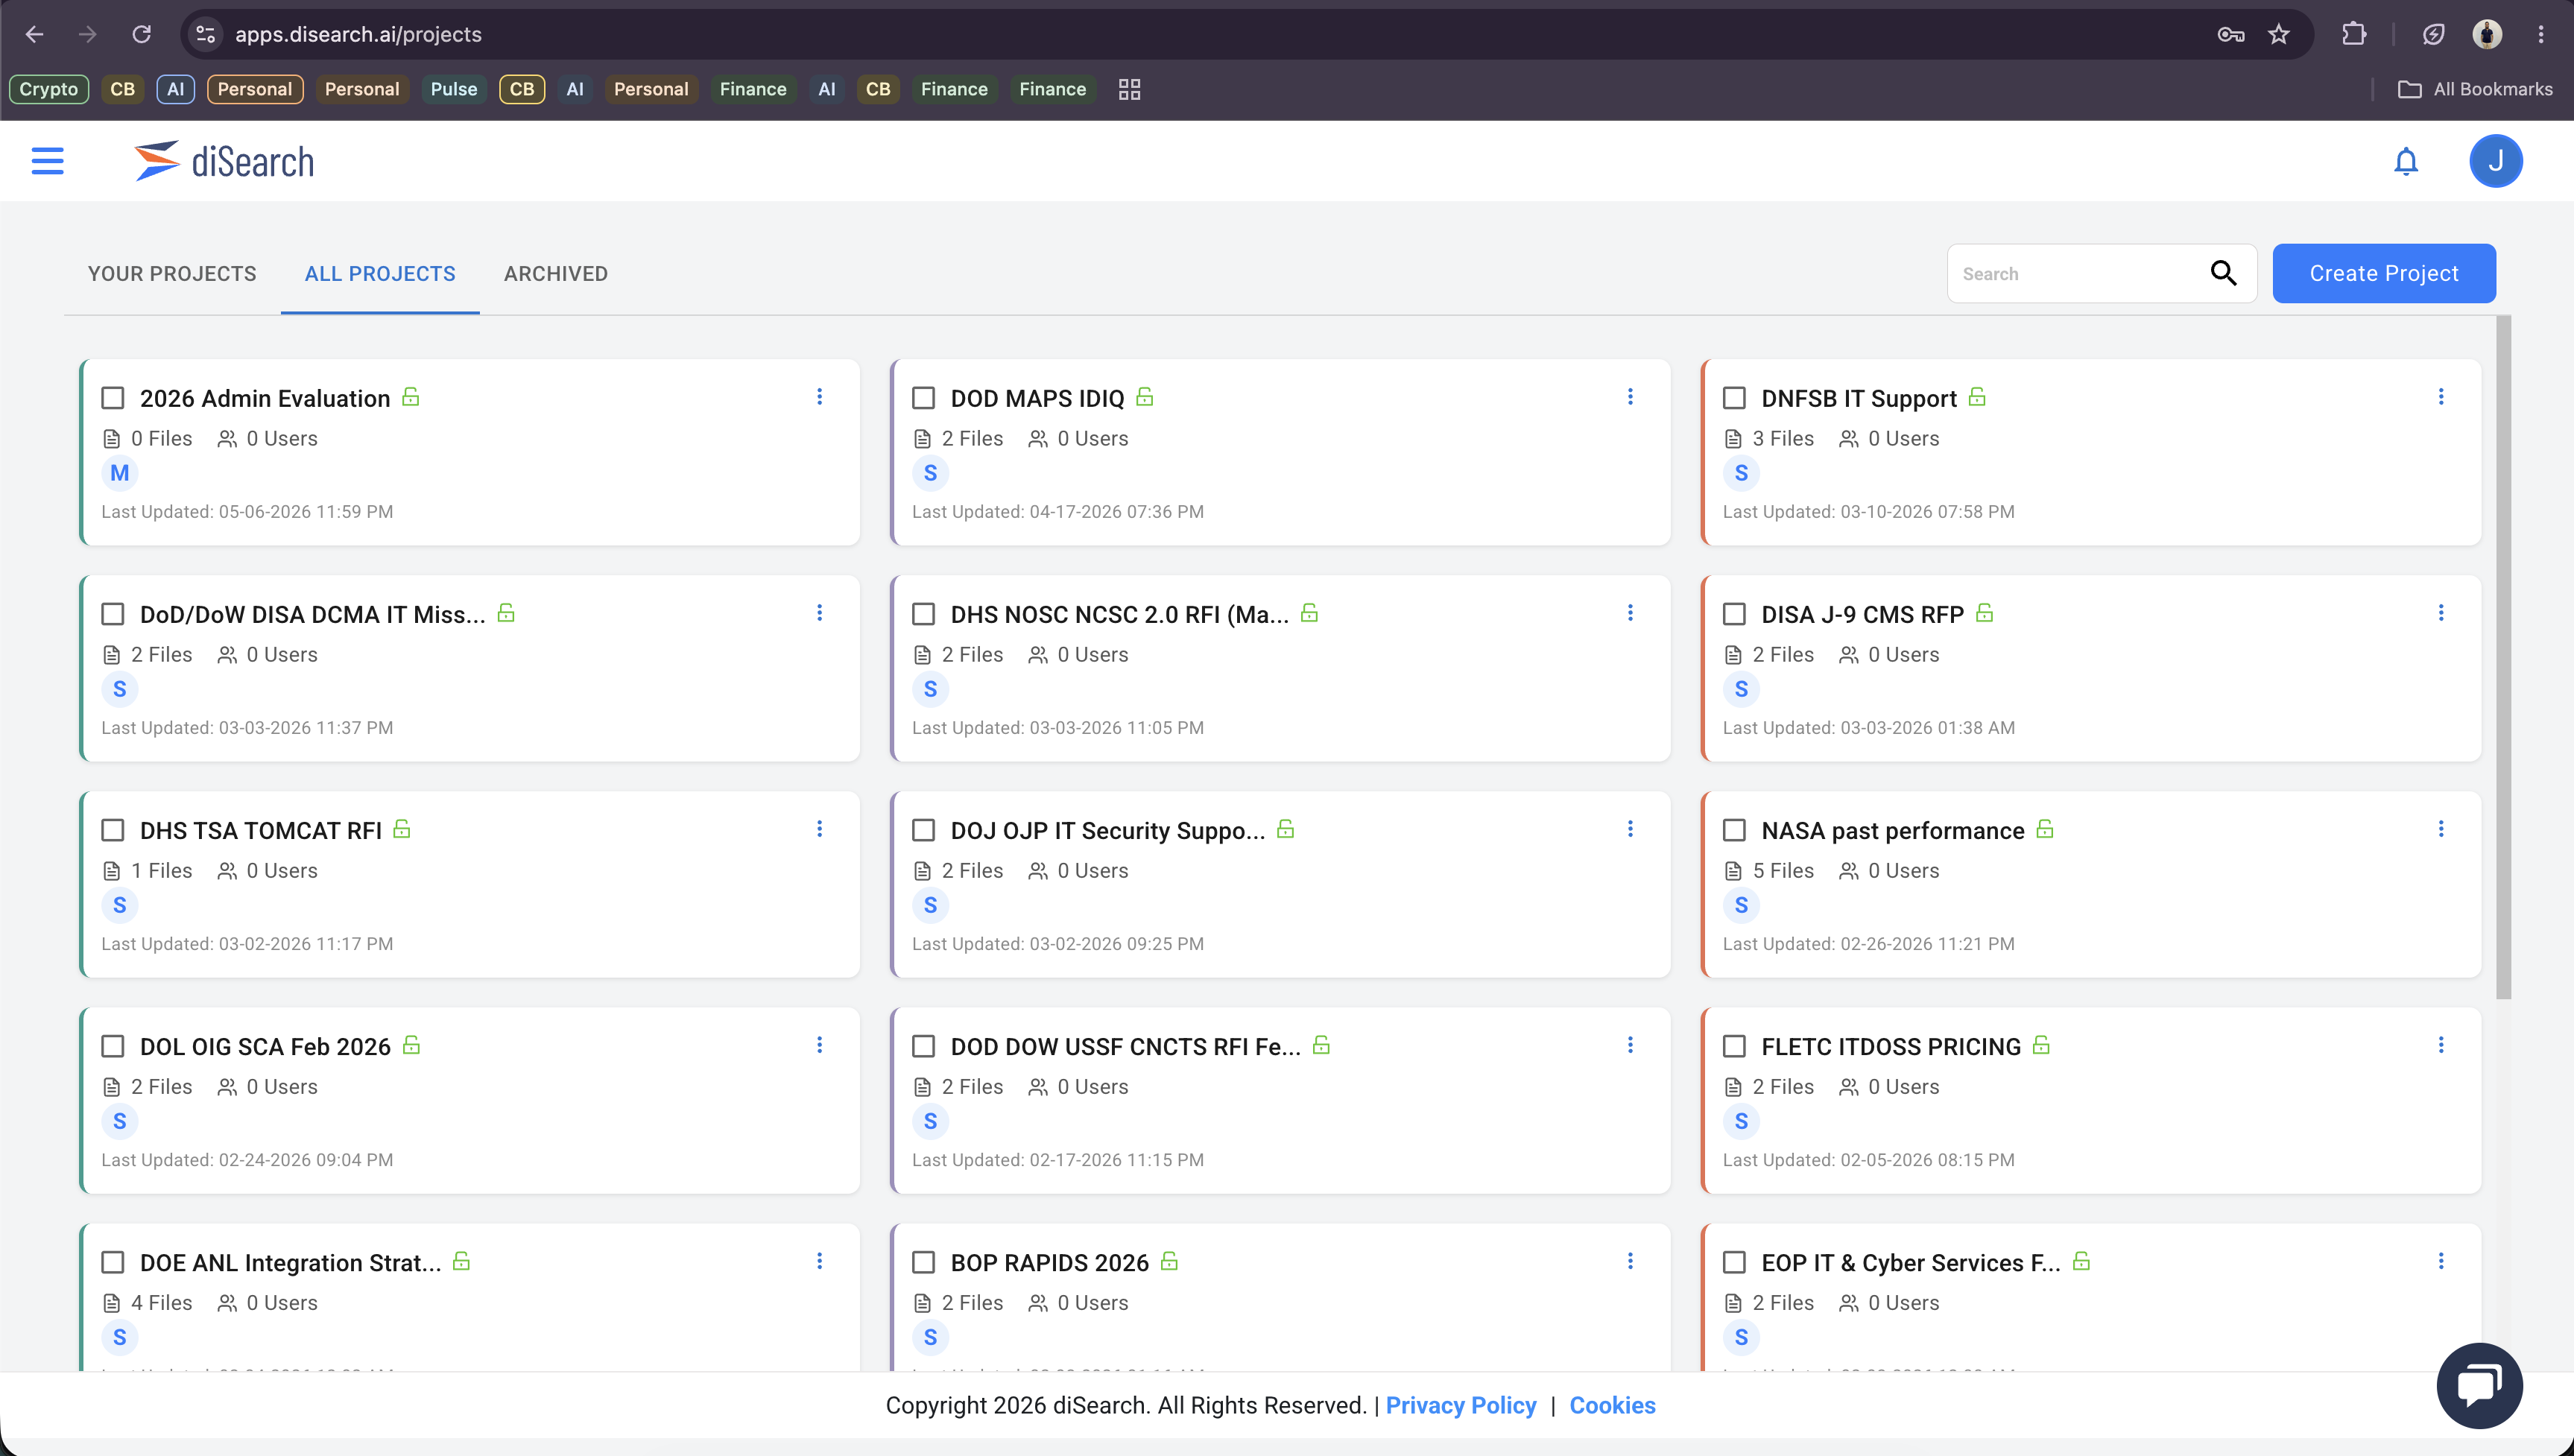
Task: Open the password key icon in address bar
Action: 2230,34
